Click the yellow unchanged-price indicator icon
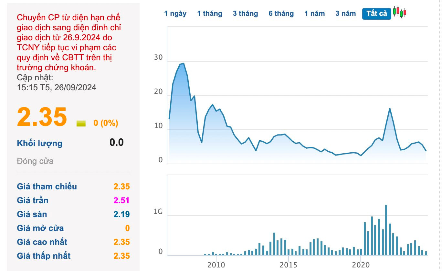 (x=81, y=123)
